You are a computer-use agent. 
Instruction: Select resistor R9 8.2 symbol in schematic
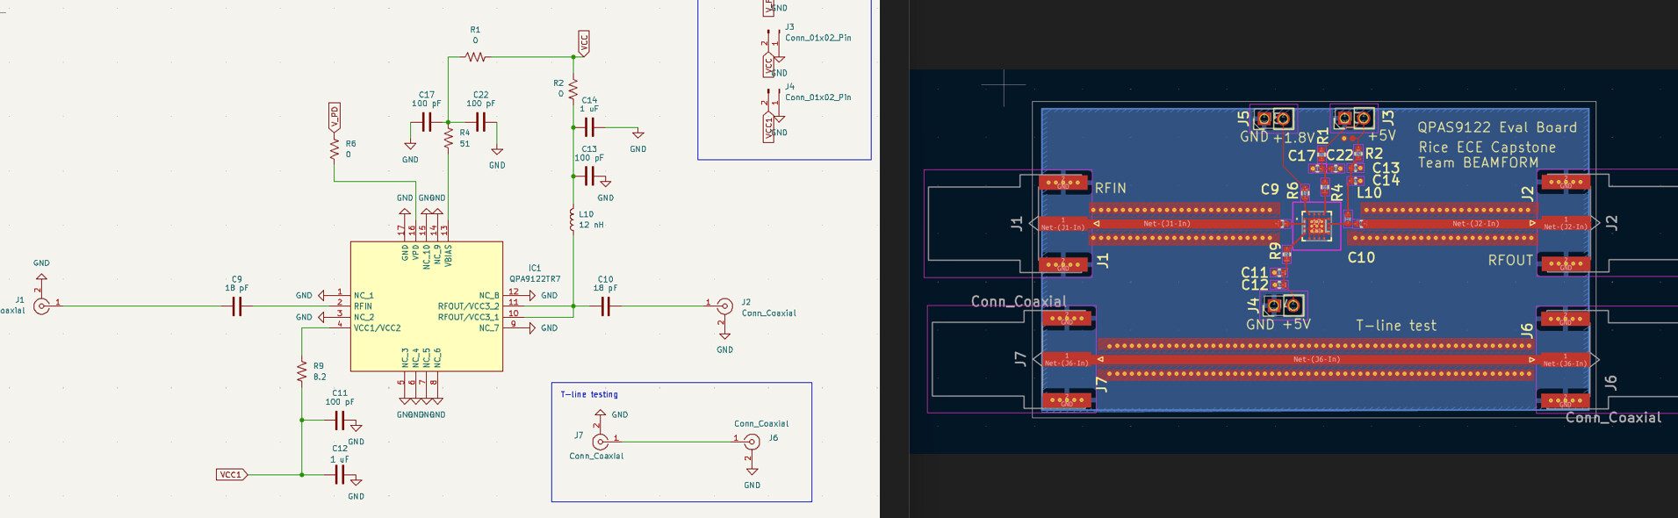pos(302,371)
